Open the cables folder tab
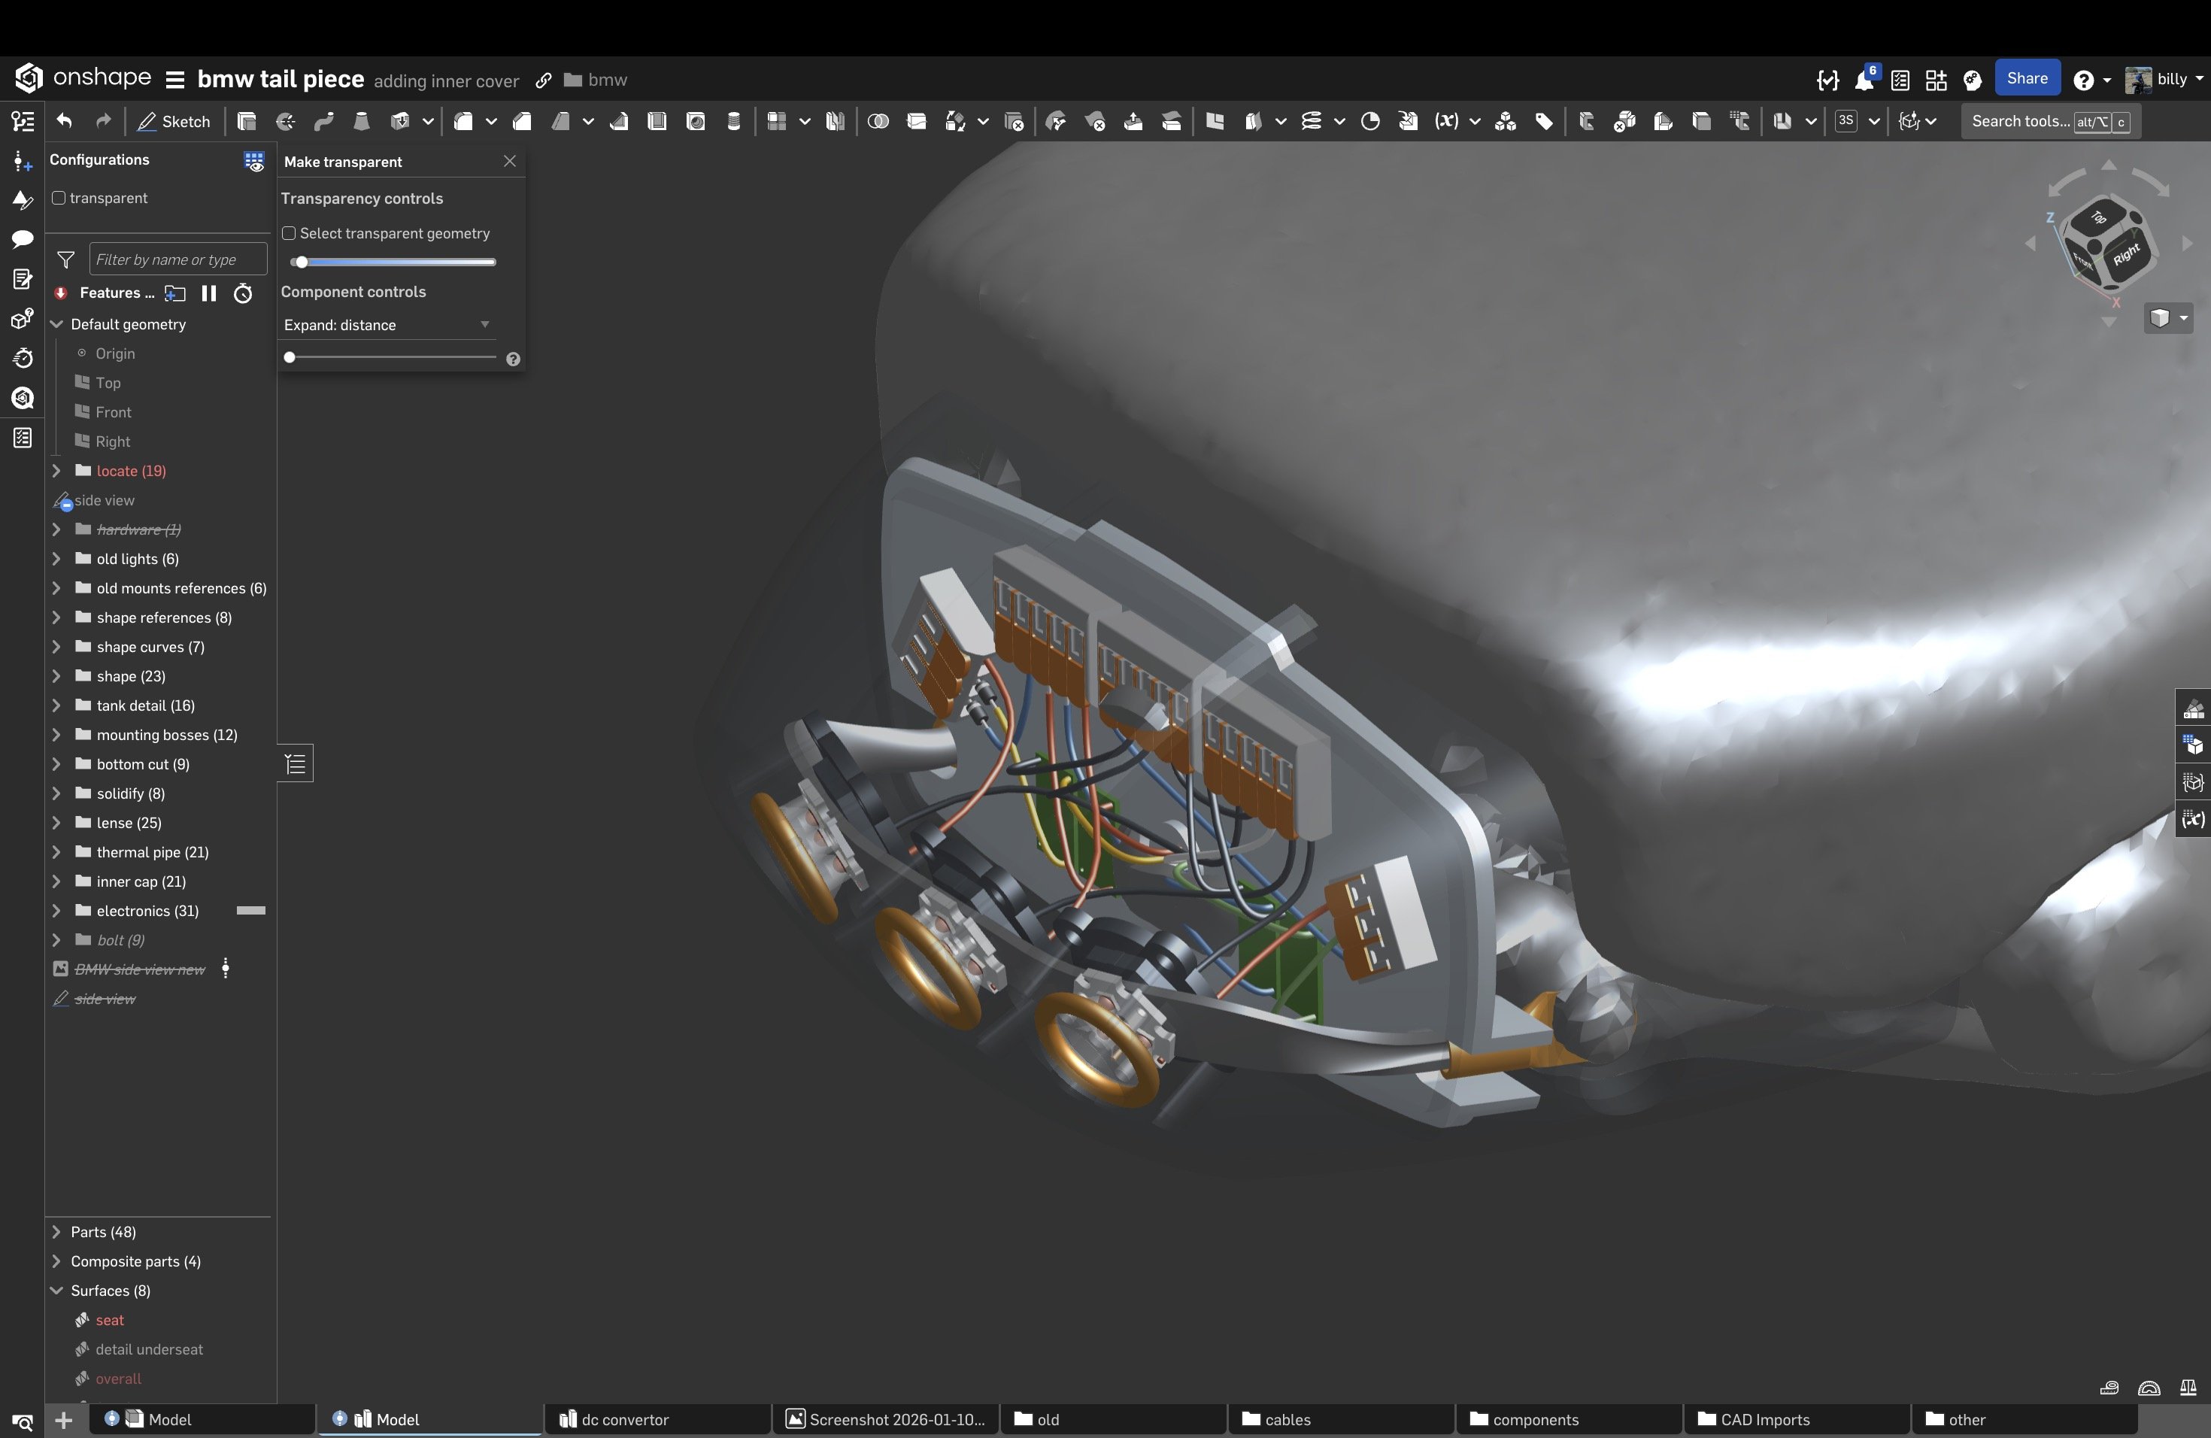Viewport: 2211px width, 1438px height. tap(1287, 1421)
